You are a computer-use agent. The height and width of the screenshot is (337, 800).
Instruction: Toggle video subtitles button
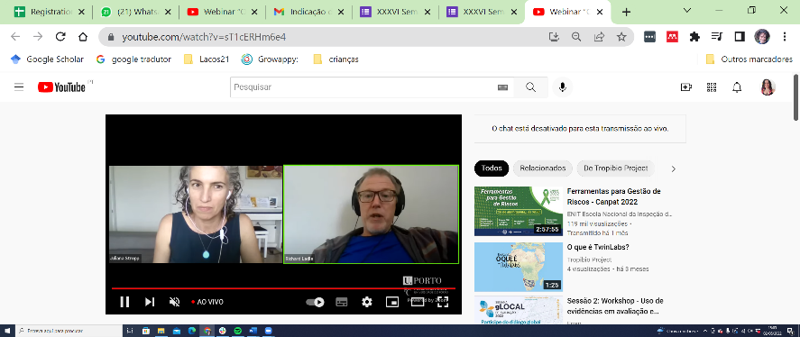coord(341,302)
